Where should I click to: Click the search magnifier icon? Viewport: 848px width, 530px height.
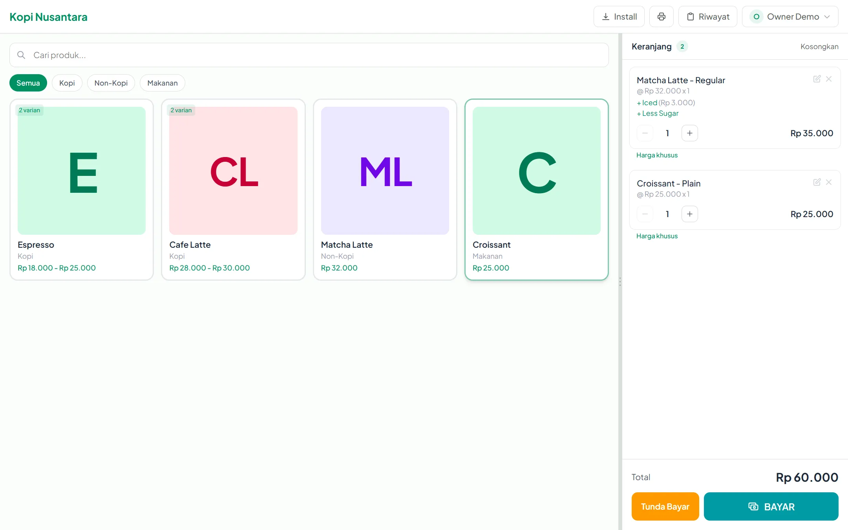coord(21,55)
